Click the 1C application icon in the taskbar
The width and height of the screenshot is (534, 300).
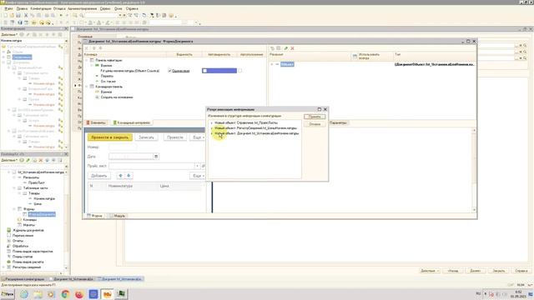[108, 294]
